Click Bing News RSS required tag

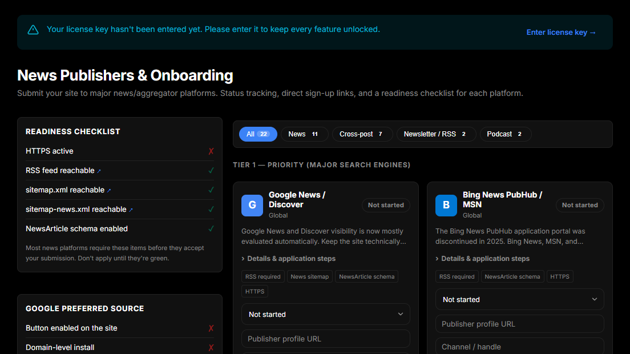[x=457, y=276]
